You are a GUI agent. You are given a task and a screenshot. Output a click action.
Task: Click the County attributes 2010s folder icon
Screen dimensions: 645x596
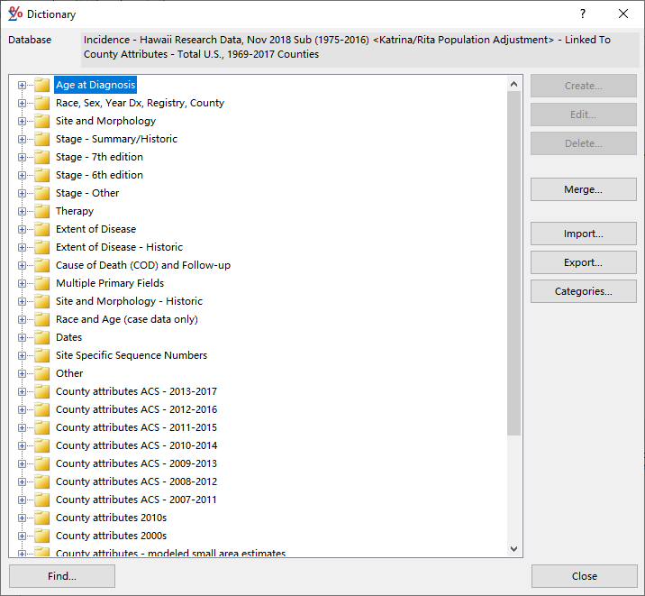(41, 518)
